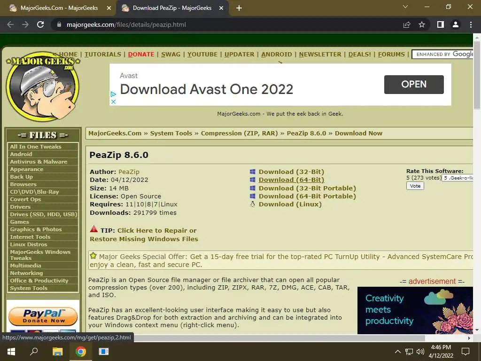This screenshot has width=481, height=361.
Task: Click the Chrome icon on the taskbar
Action: 81,352
